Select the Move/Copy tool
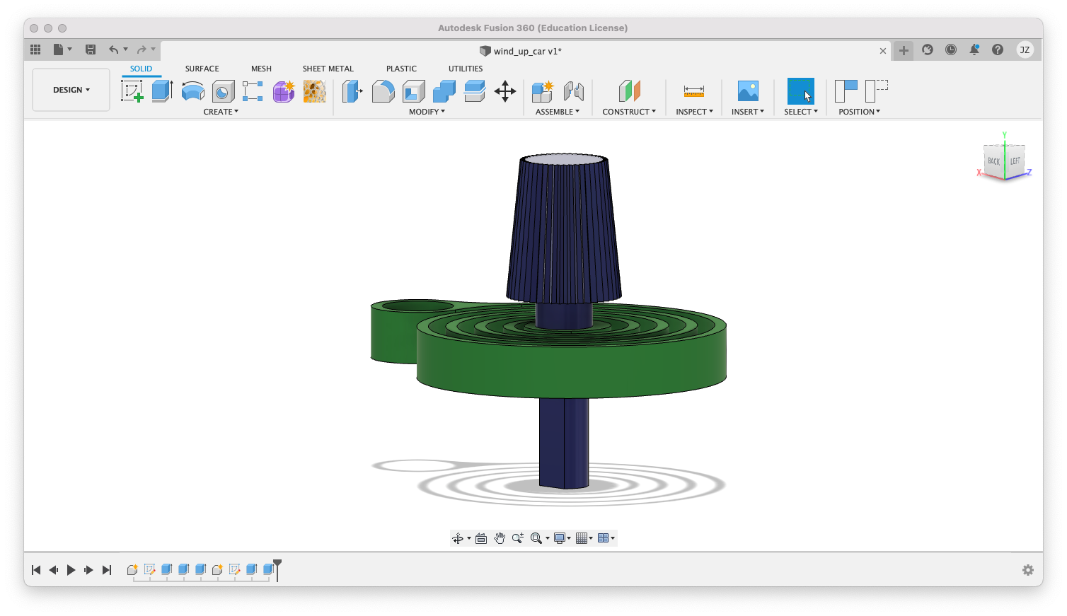Image resolution: width=1067 pixels, height=616 pixels. (505, 91)
